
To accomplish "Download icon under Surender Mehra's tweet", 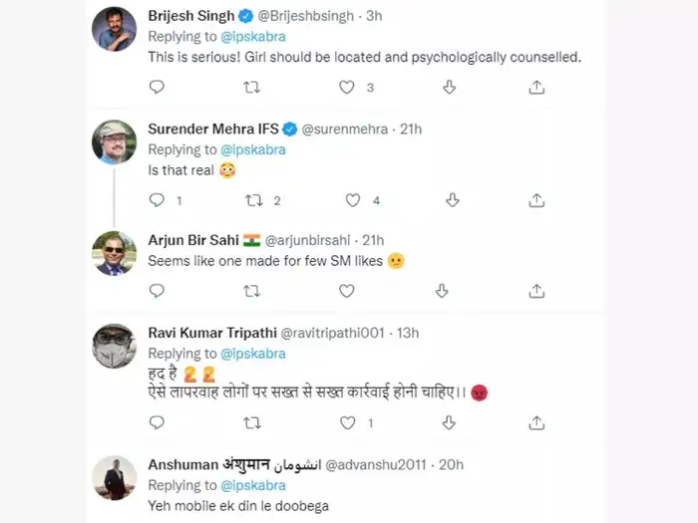I will click(452, 200).
